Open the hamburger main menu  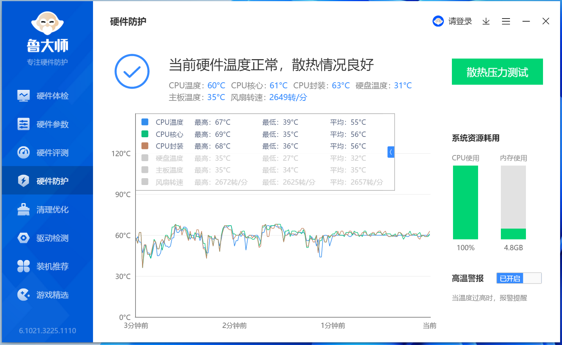pyautogui.click(x=506, y=21)
